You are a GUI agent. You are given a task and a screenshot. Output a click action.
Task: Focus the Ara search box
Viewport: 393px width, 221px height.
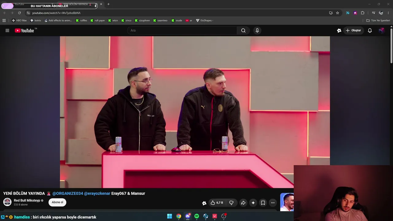click(182, 30)
